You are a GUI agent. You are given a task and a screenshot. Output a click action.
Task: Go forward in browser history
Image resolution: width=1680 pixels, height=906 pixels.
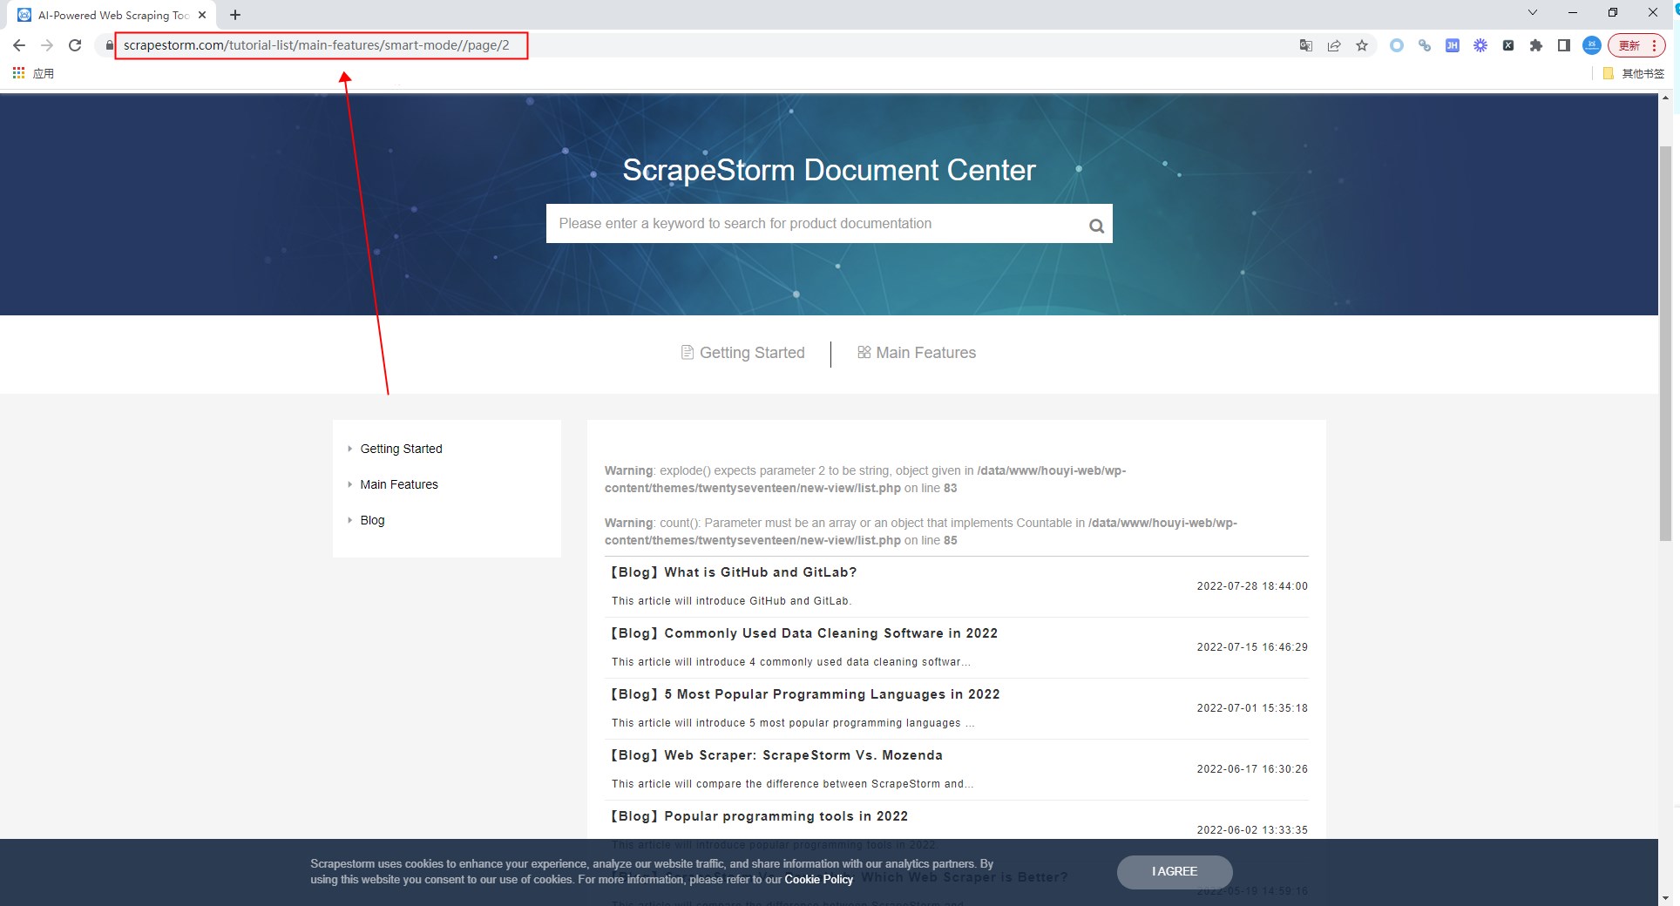tap(47, 45)
